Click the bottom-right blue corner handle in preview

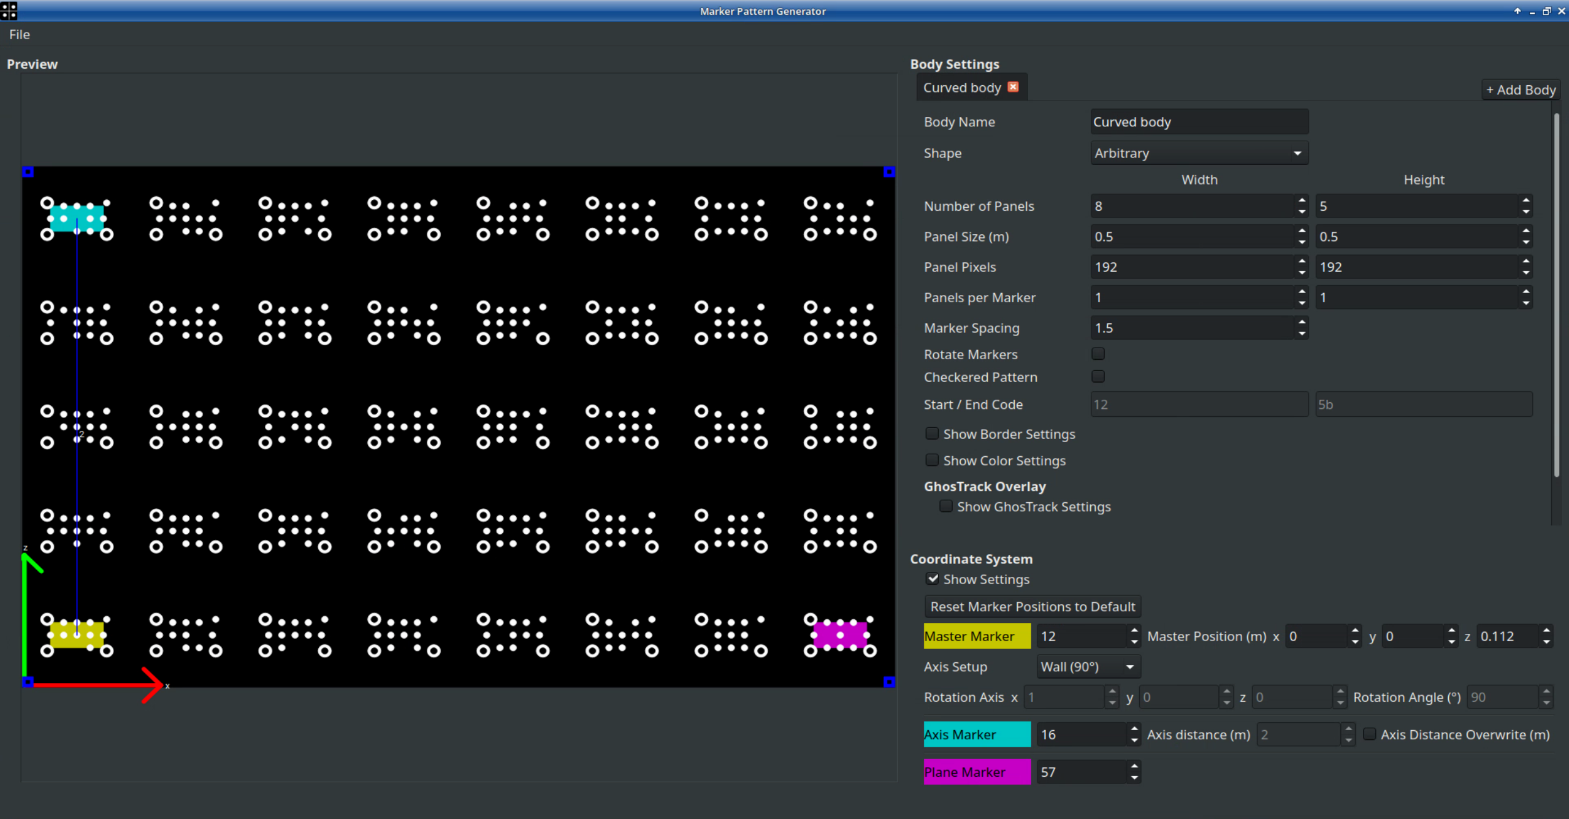click(889, 682)
